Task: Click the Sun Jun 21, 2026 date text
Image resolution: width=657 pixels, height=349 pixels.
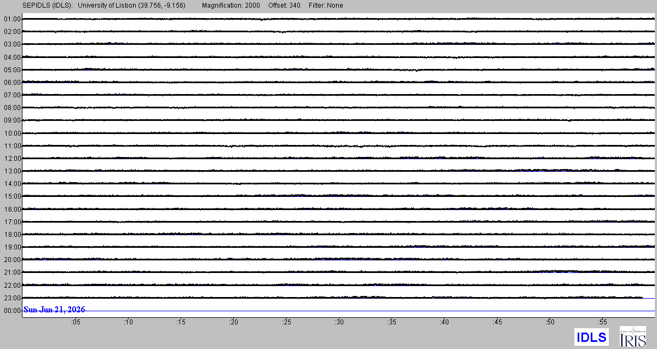Action: (x=54, y=310)
